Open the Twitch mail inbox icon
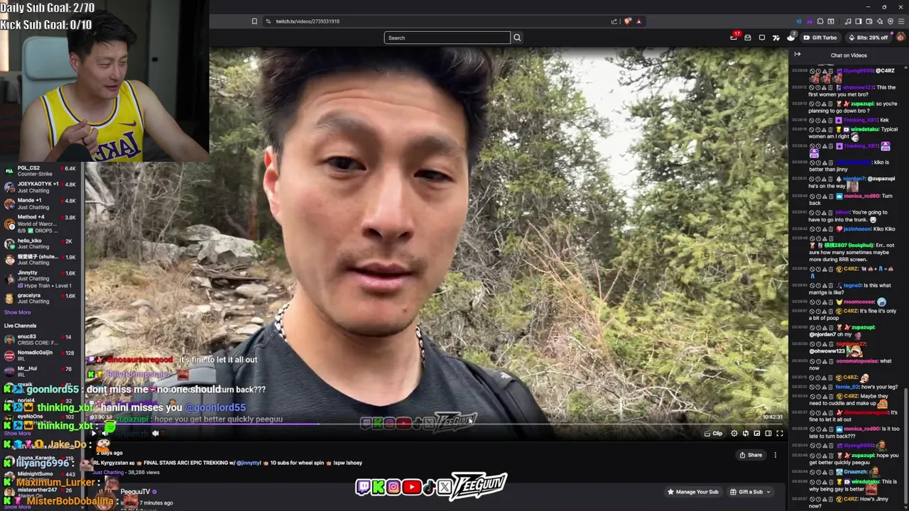Viewport: 909px width, 511px height. 748,38
